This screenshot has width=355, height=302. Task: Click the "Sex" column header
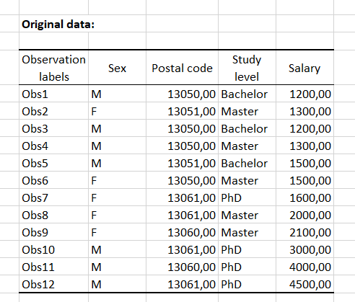click(x=117, y=68)
